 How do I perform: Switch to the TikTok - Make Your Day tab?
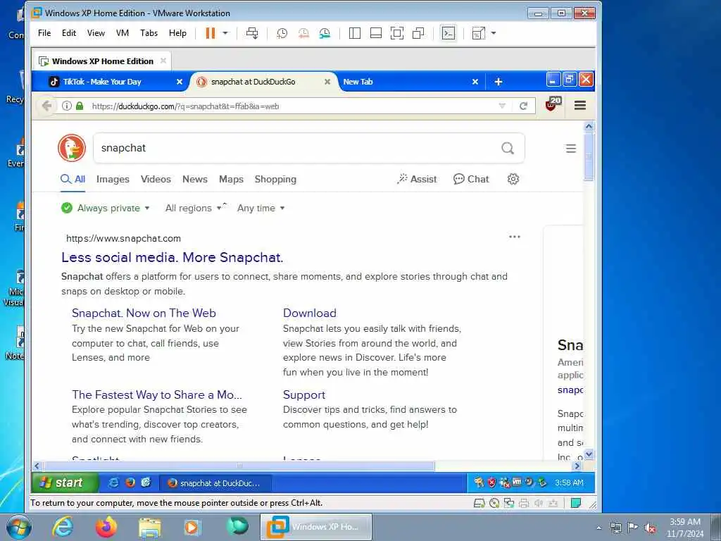coord(102,82)
